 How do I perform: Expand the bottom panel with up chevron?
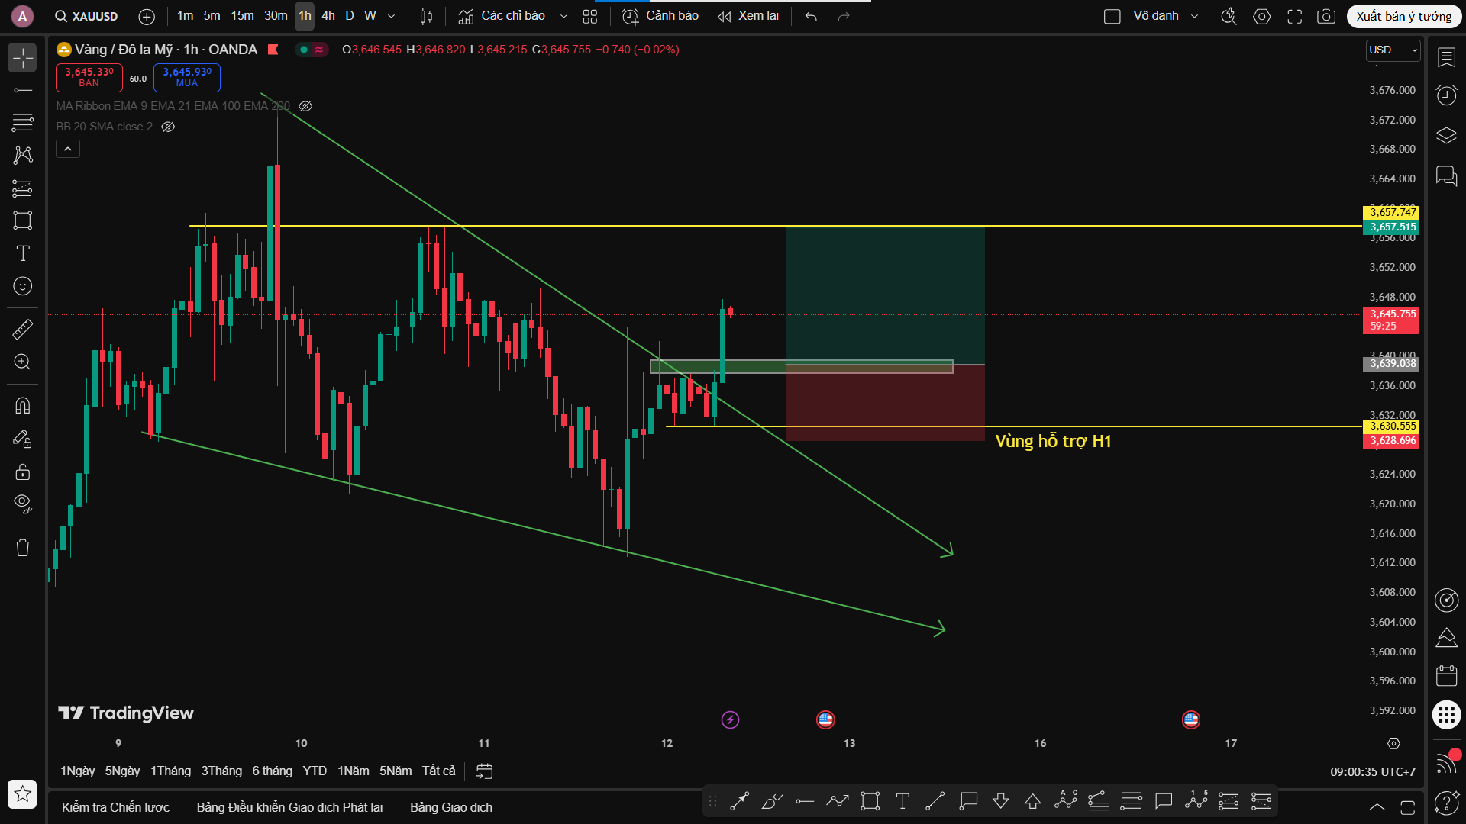click(x=1377, y=807)
